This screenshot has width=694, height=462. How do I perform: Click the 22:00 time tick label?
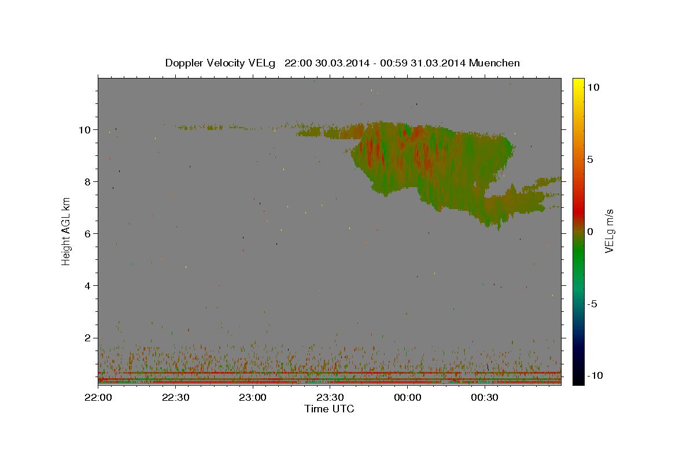98,398
